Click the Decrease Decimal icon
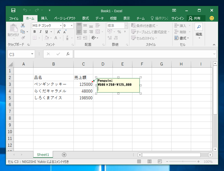 (116, 38)
